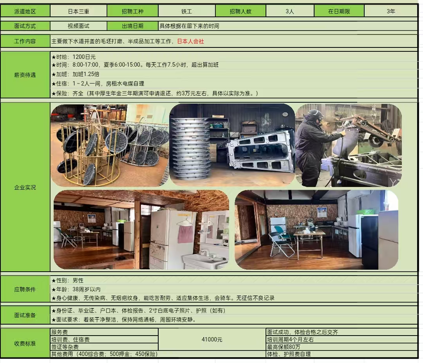This screenshot has height=363, width=423.
Task: Click the 41000元 fee cell
Action: click(x=212, y=339)
